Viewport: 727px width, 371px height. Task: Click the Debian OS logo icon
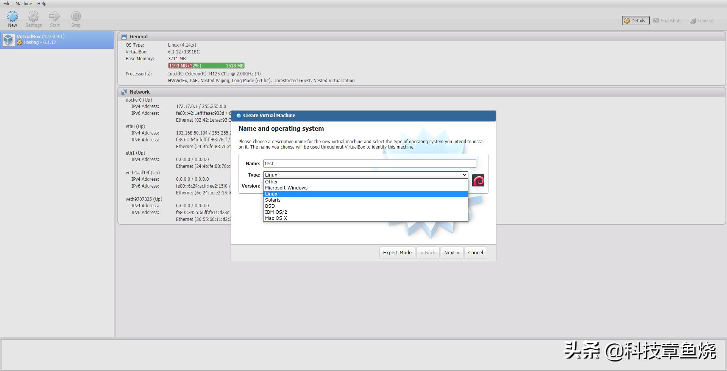tap(478, 181)
